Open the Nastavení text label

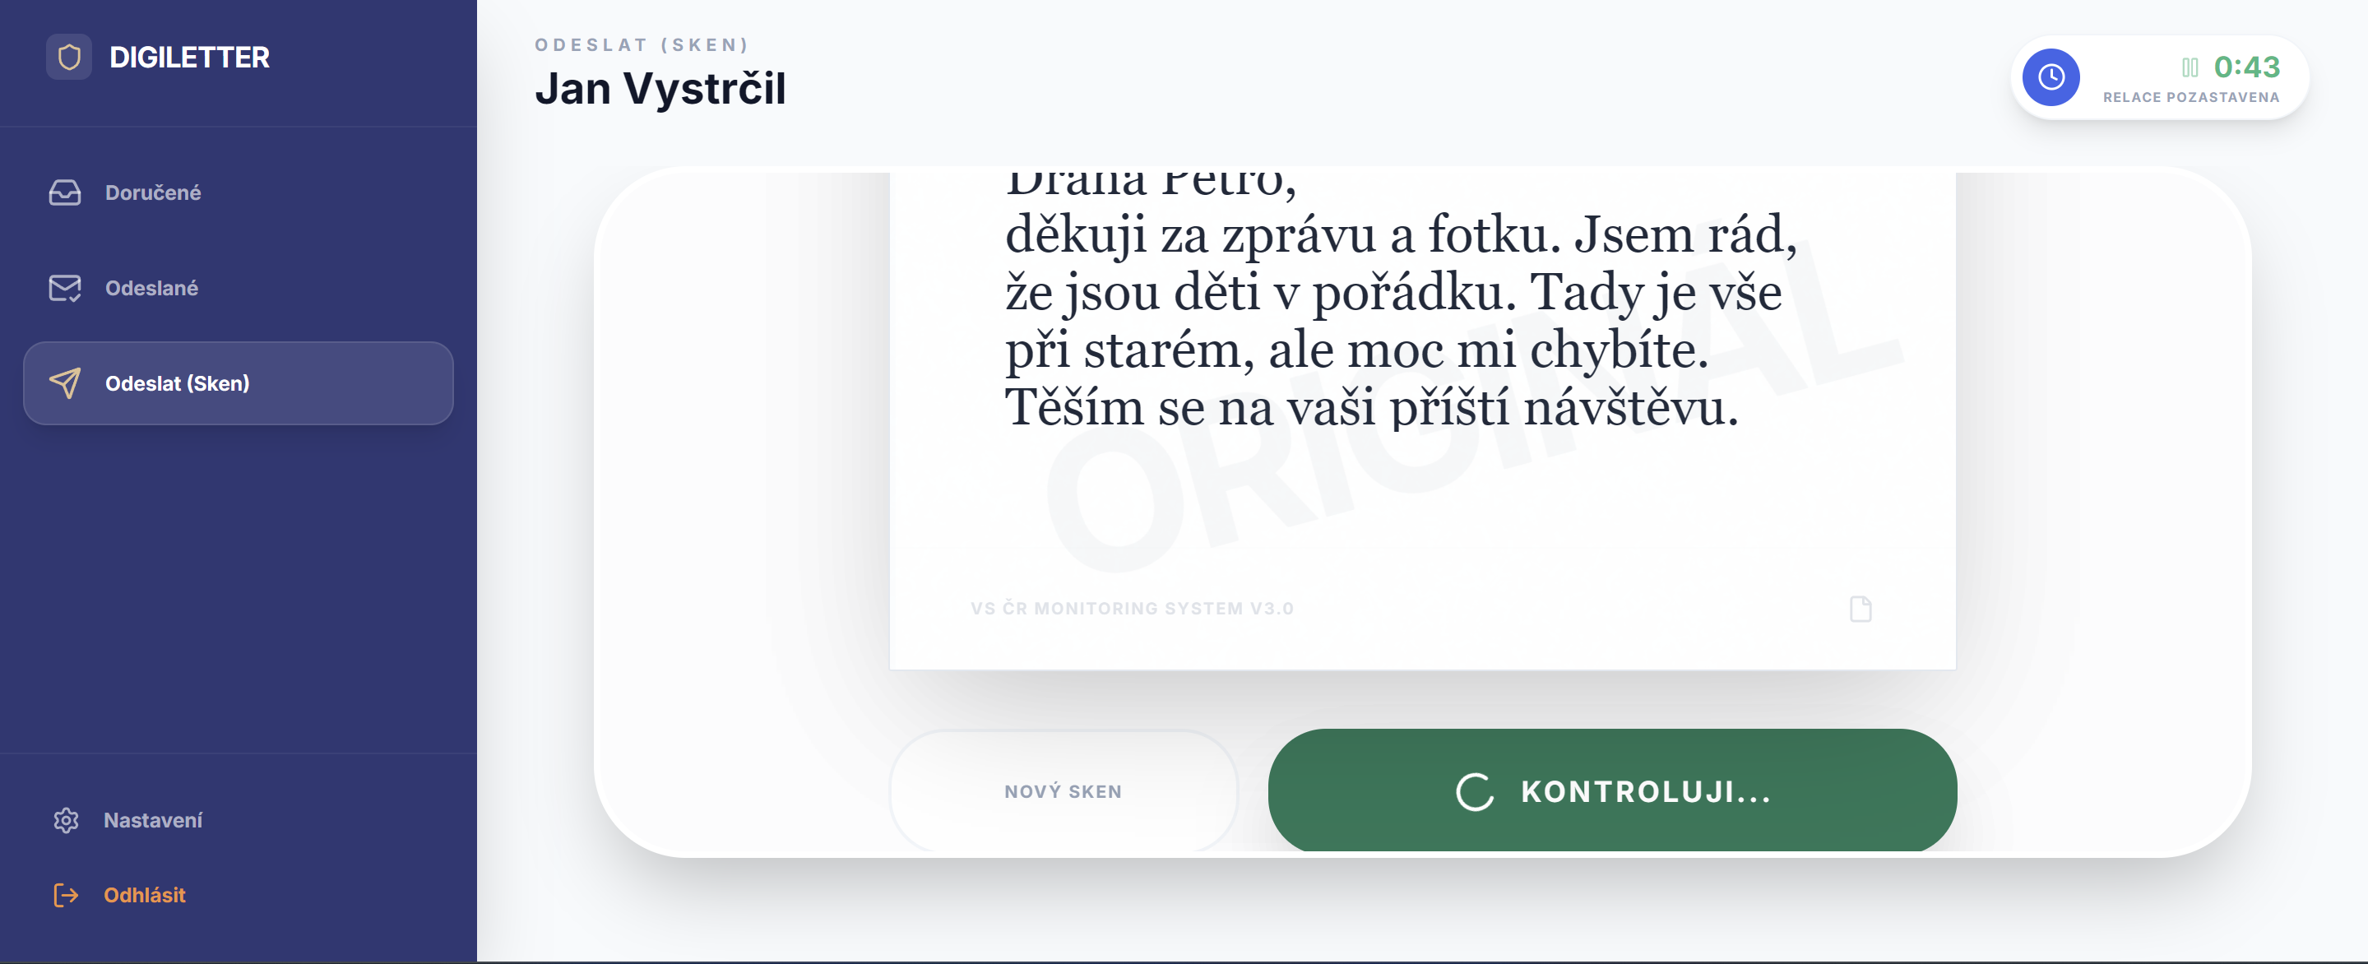(153, 820)
